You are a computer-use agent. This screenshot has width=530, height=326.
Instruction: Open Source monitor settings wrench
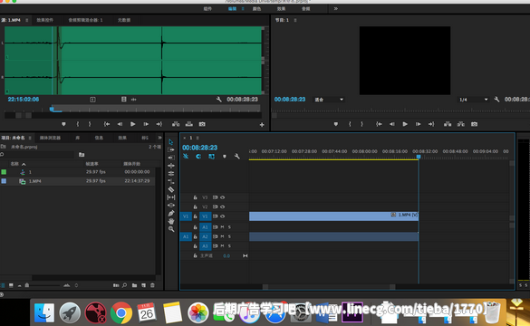218,100
